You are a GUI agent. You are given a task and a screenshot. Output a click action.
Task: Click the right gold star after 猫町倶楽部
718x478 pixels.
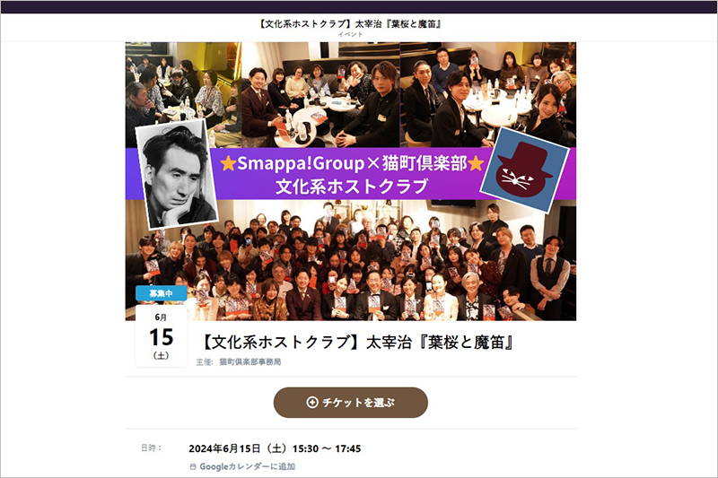coord(476,163)
